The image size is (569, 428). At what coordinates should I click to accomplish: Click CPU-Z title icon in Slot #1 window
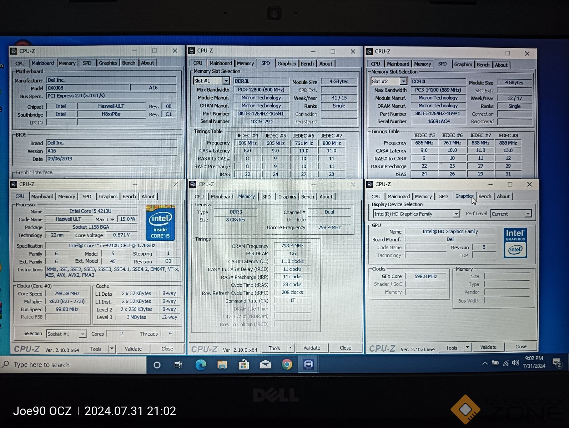[x=192, y=51]
